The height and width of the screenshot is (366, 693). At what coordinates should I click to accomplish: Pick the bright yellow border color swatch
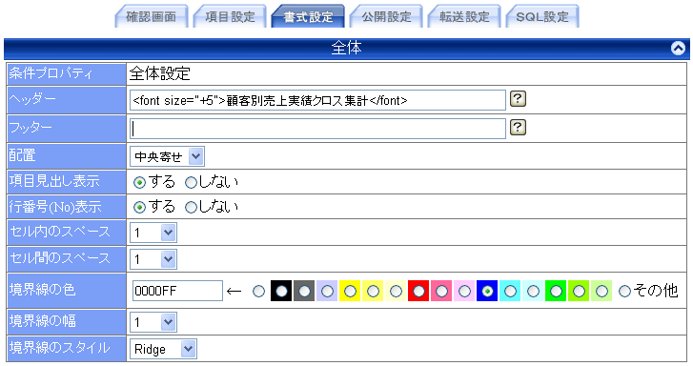pyautogui.click(x=350, y=291)
